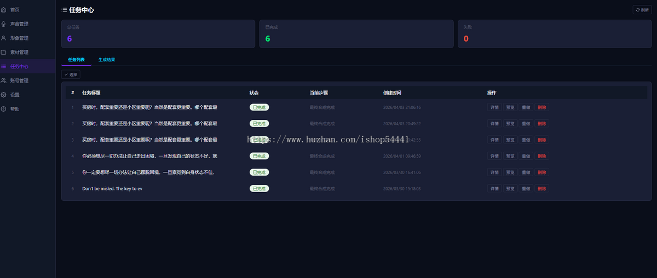Click the 帮助 question mark icon
Screen dimensions: 657x278
tap(4, 109)
